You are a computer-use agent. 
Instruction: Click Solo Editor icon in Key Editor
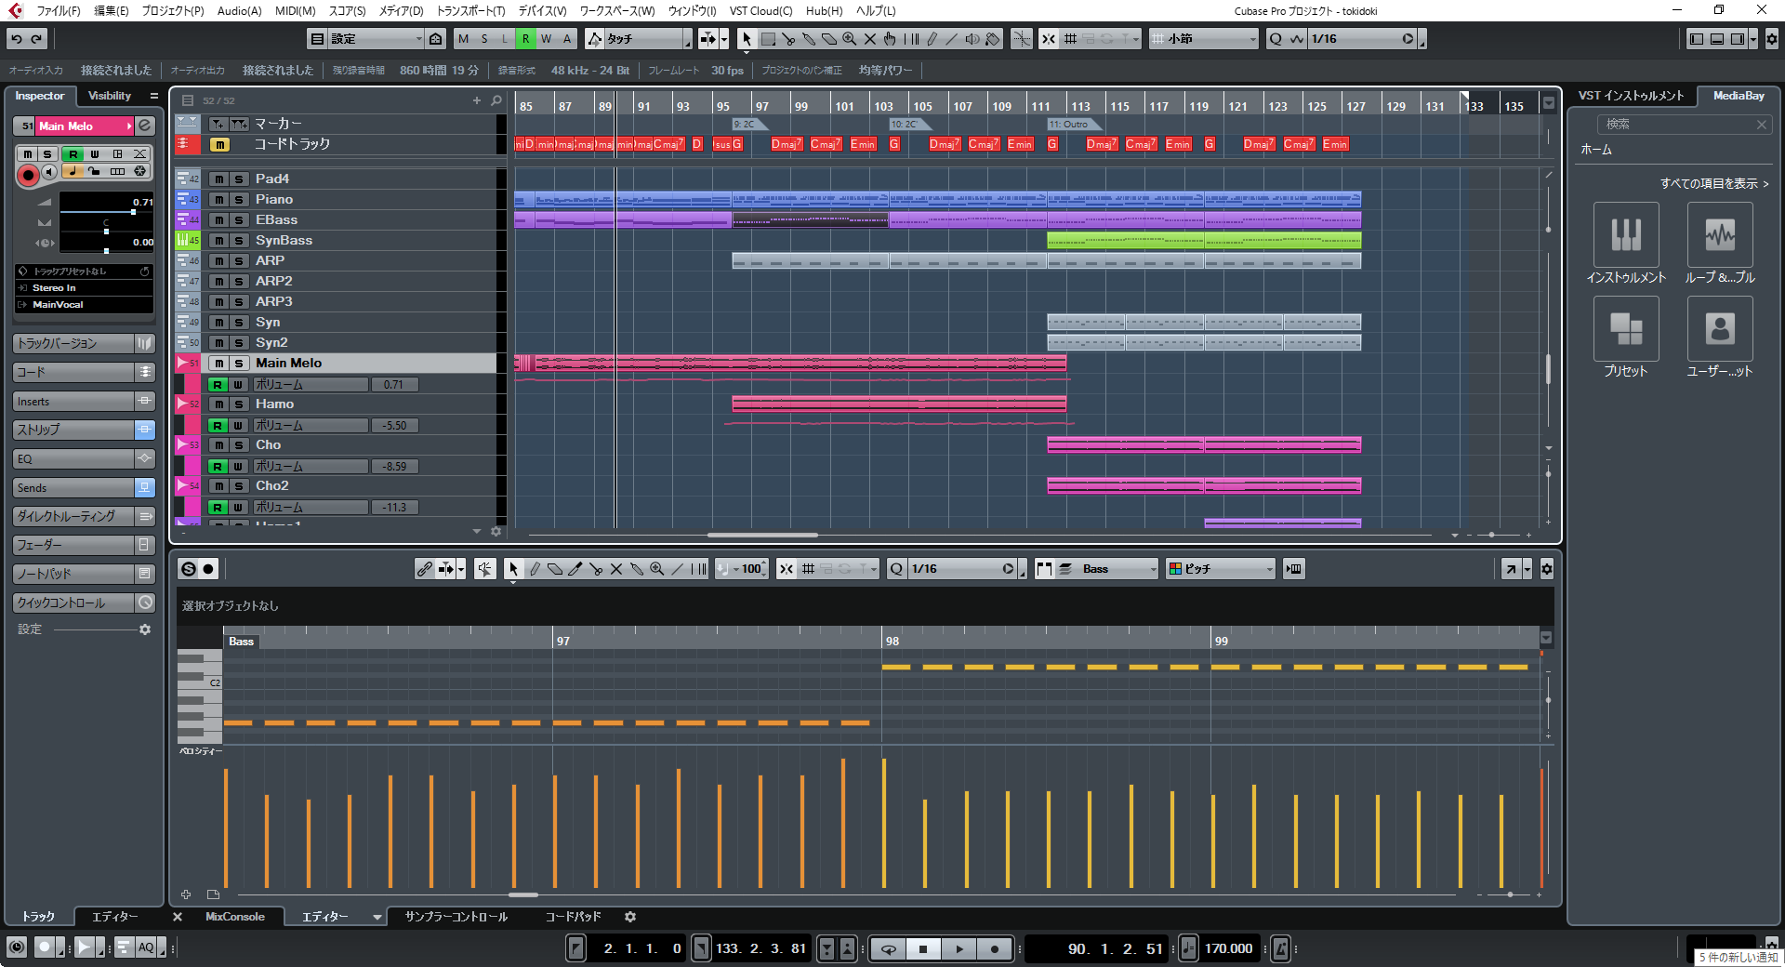pos(189,569)
